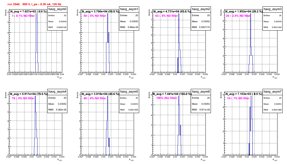287x165 pixels.
Task: Select the havg_asym0 stats box title
Action: click(57, 9)
